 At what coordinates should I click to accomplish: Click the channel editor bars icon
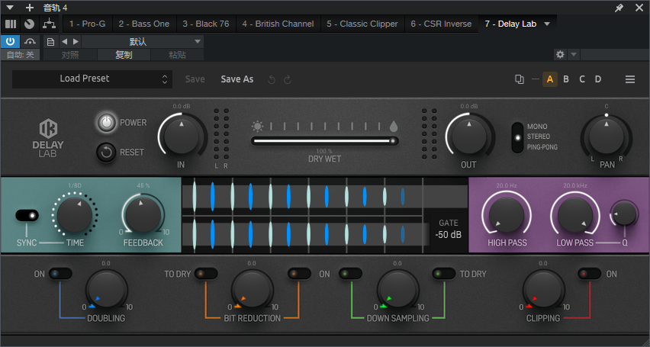11,24
